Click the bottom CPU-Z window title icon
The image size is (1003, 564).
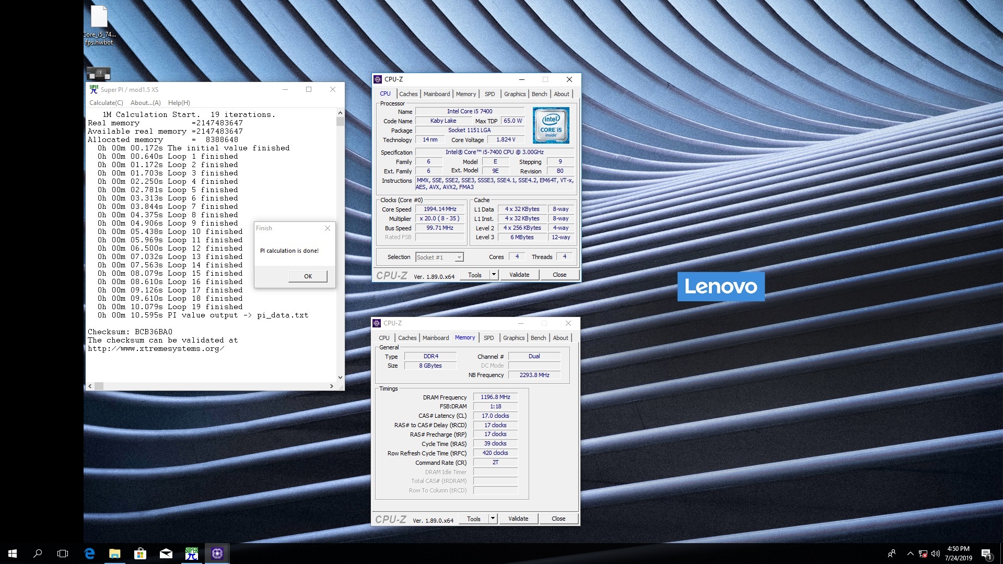[377, 323]
